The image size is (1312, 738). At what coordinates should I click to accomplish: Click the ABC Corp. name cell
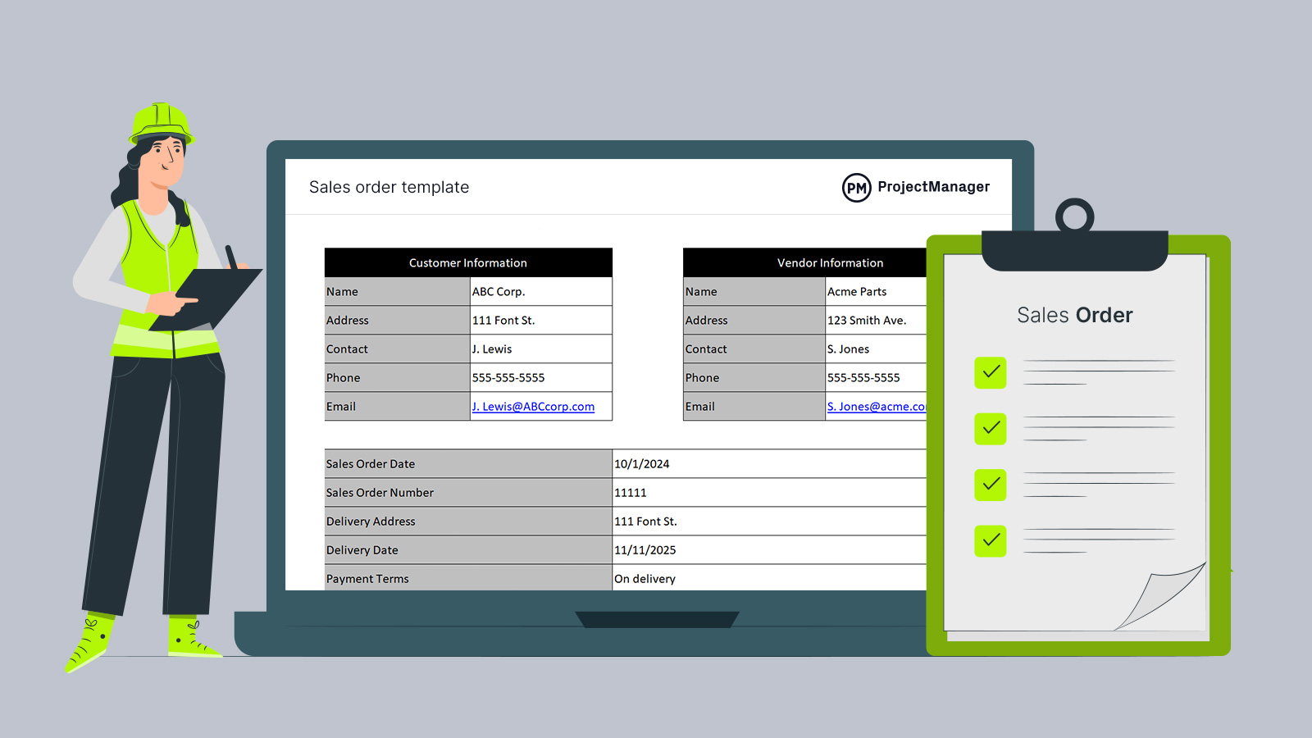pos(540,292)
